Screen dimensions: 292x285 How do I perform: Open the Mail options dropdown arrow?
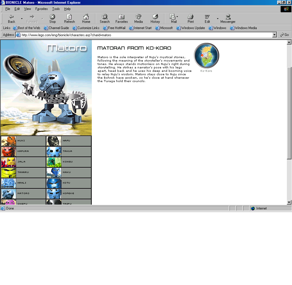point(177,17)
